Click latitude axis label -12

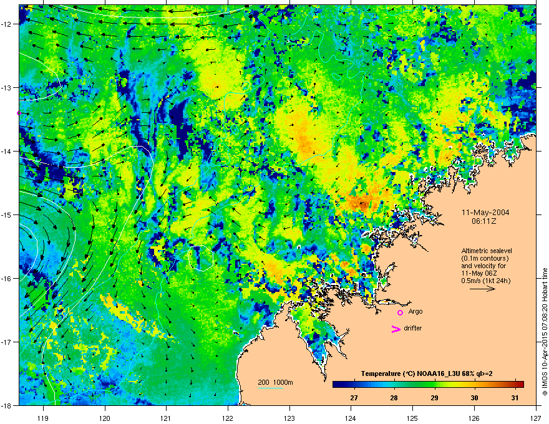coord(6,24)
